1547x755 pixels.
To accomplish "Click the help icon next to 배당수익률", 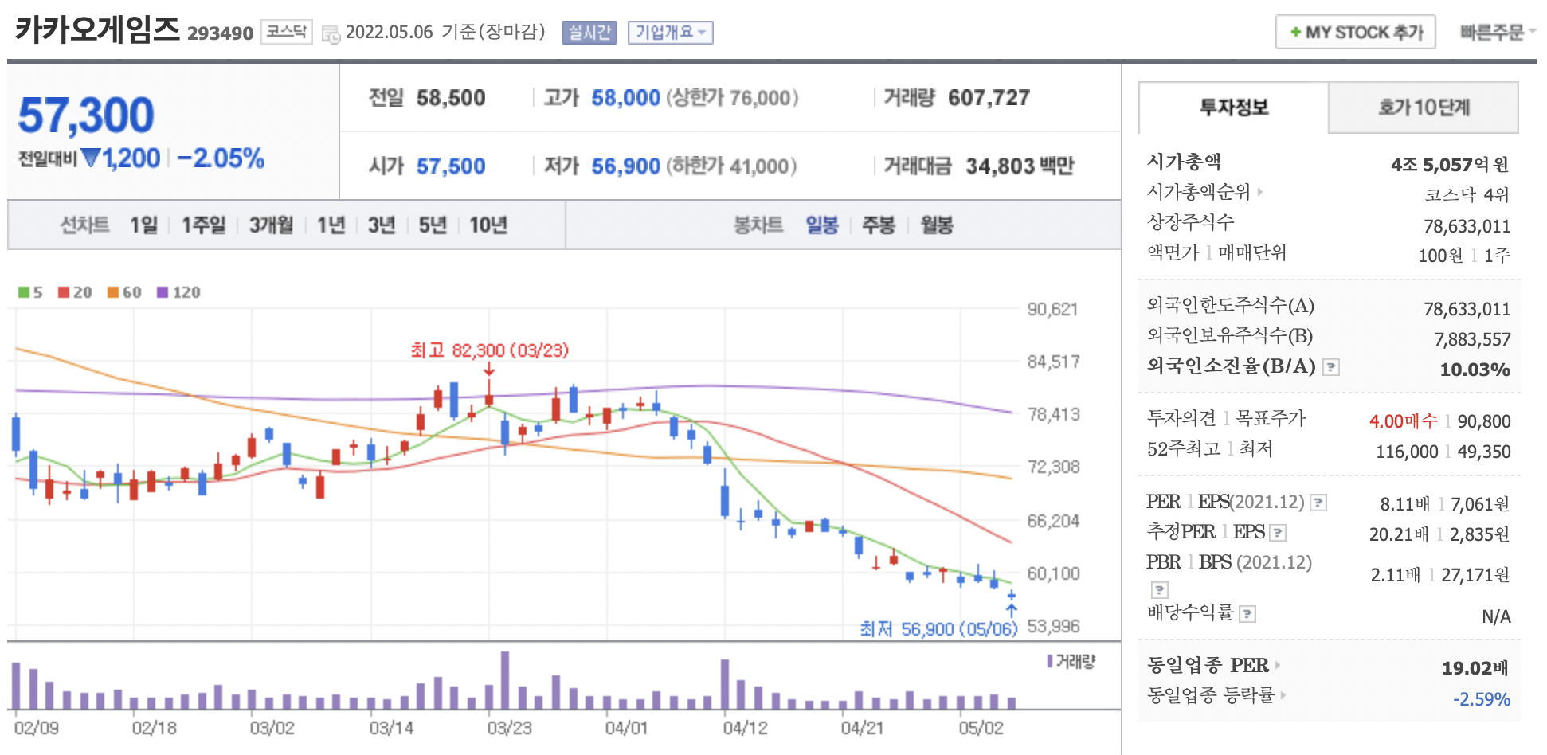I will (1247, 614).
